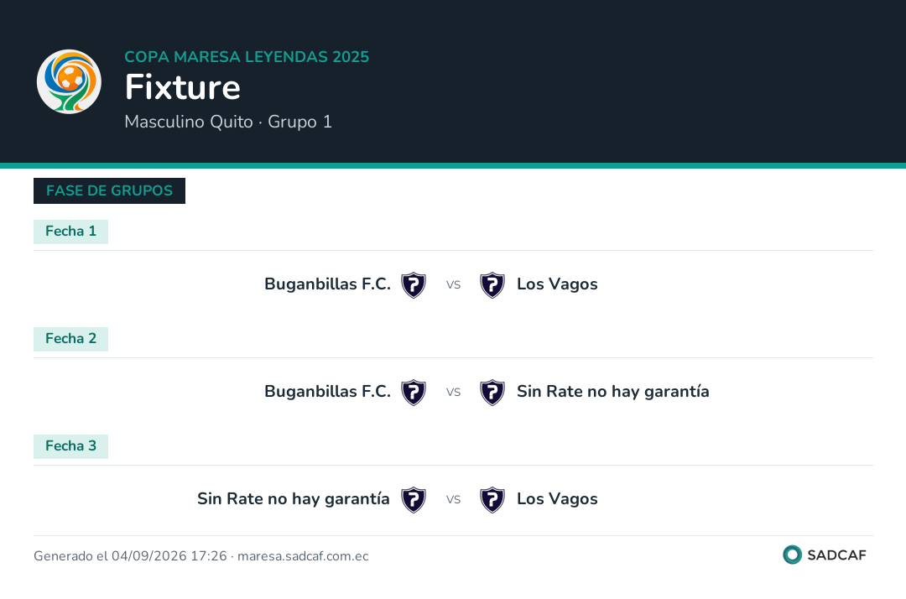Image resolution: width=906 pixels, height=599 pixels.
Task: Click Los Vagos shield icon in Fecha 1
Action: (x=492, y=284)
